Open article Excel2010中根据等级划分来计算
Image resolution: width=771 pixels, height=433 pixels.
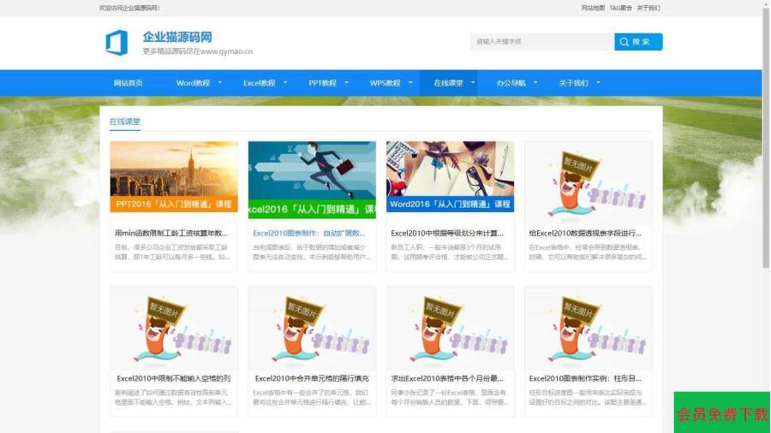(x=447, y=234)
